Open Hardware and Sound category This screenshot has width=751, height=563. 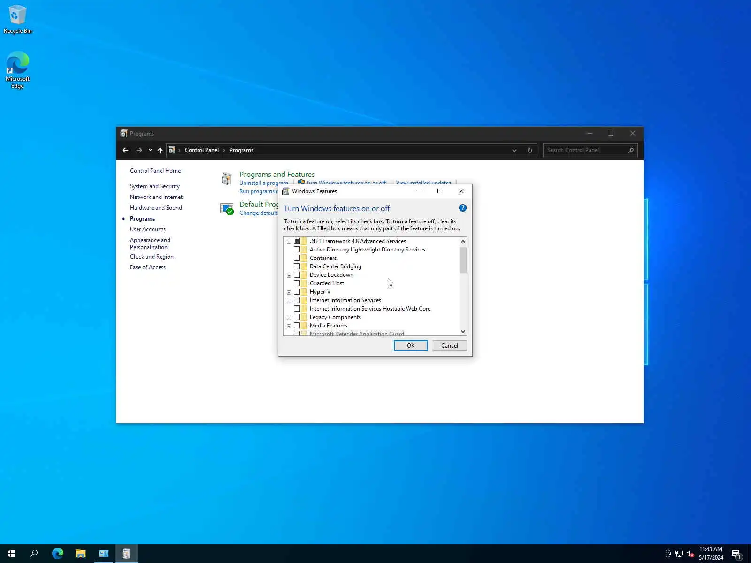(x=156, y=208)
